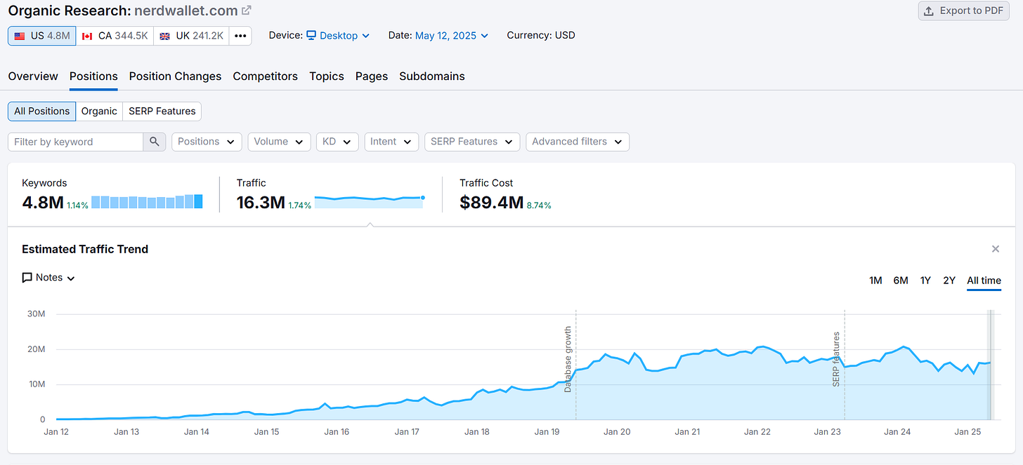
Task: Click the Notes speech bubble icon
Action: click(x=27, y=278)
